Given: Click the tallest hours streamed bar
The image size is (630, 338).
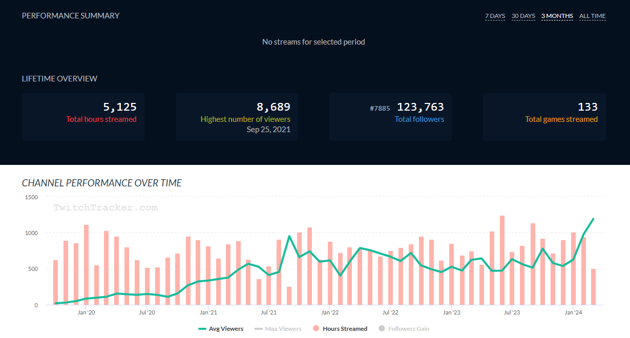Looking at the screenshot, I should pos(502,260).
